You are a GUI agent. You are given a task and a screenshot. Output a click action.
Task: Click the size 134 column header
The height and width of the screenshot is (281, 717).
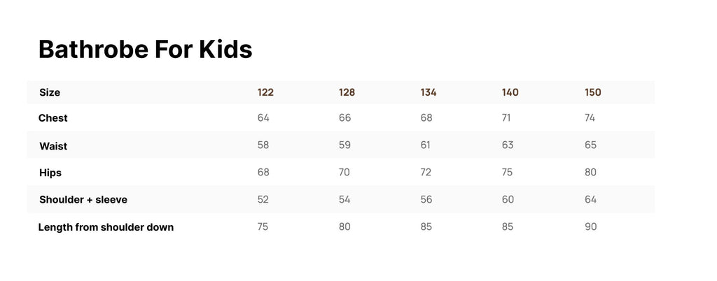coord(429,92)
